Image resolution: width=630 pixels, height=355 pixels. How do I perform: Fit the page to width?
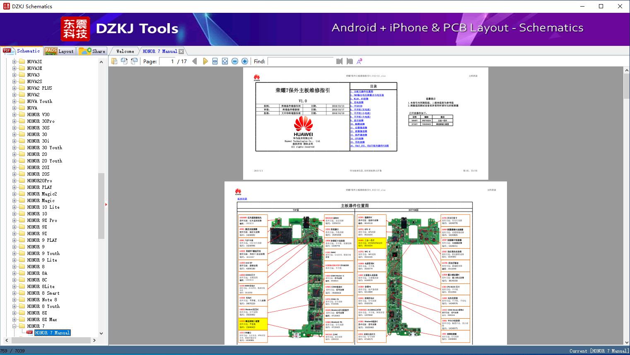coord(215,61)
